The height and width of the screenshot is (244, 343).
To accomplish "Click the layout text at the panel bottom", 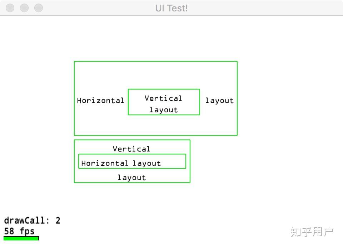I will (x=131, y=177).
